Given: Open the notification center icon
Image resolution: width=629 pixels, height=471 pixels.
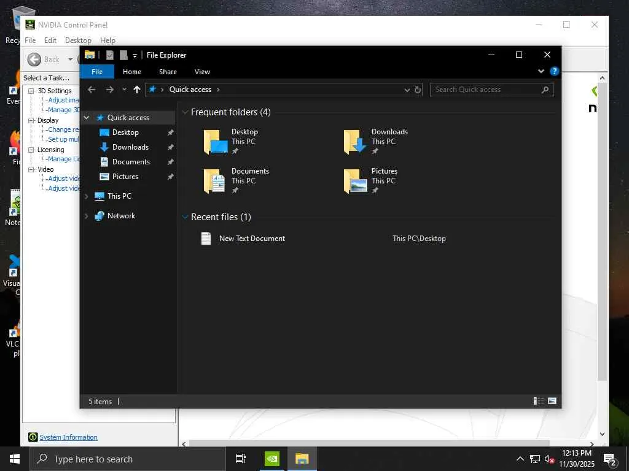Looking at the screenshot, I should pos(610,459).
